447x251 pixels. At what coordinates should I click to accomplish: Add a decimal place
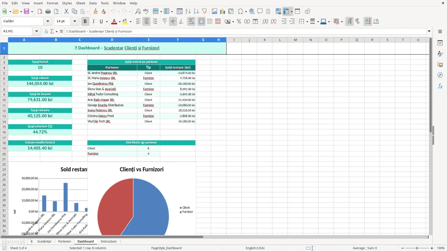coord(265,22)
